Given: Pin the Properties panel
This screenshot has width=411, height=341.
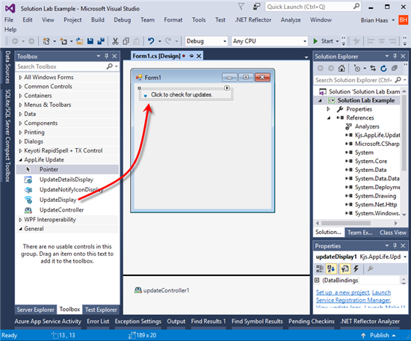Looking at the screenshot, I should (x=395, y=246).
